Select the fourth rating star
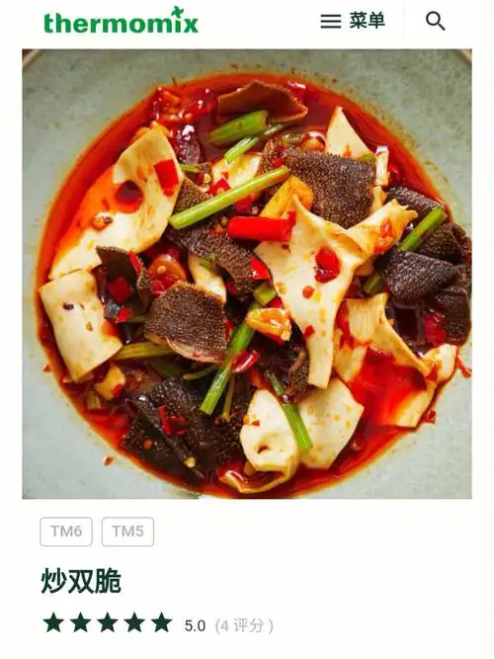This screenshot has height=659, width=494. 134,622
